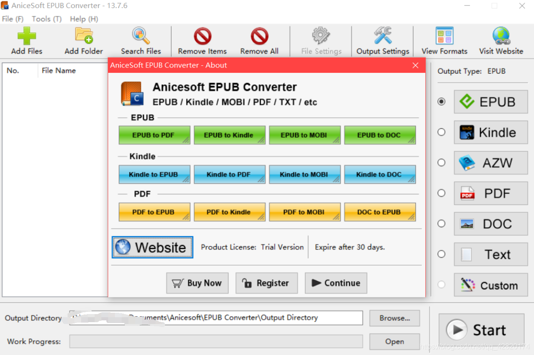Select the EPUB radio button
Viewport: 534px width, 355px height.
click(441, 102)
